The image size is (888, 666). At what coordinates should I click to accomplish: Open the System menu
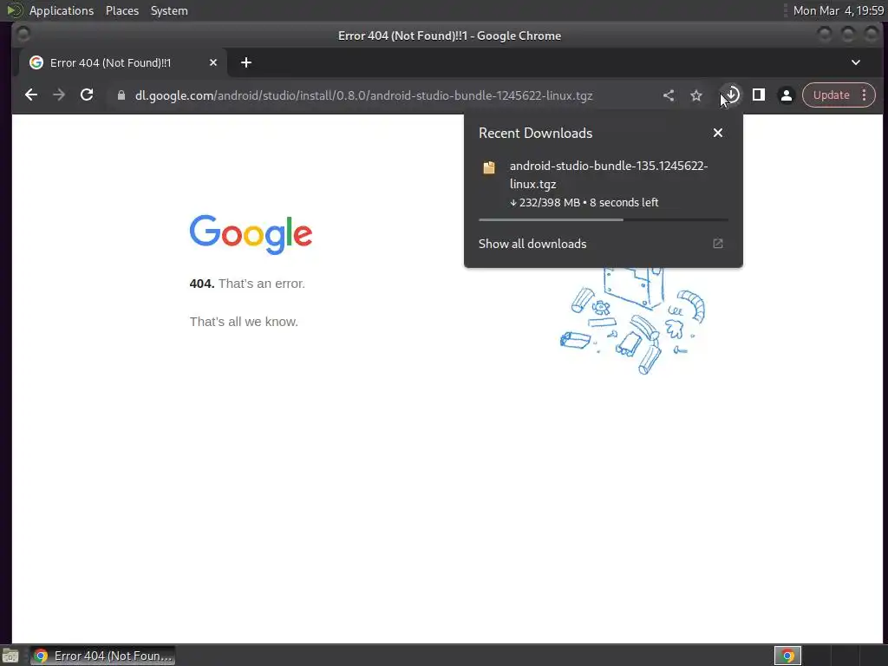169,10
